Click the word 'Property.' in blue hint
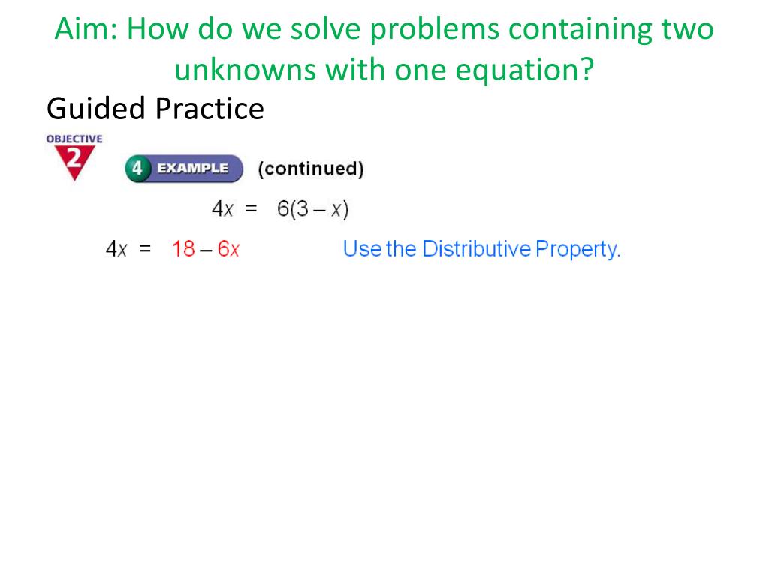The height and width of the screenshot is (576, 769). 578,250
